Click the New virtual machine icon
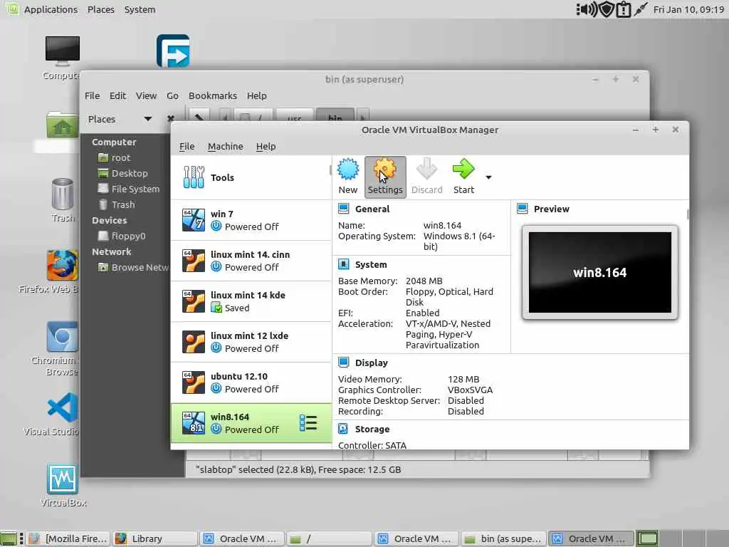This screenshot has height=547, width=729. coord(347,170)
